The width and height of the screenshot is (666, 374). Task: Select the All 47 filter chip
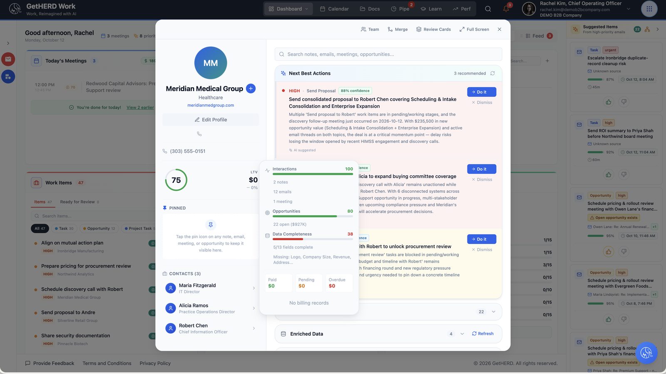coord(40,229)
